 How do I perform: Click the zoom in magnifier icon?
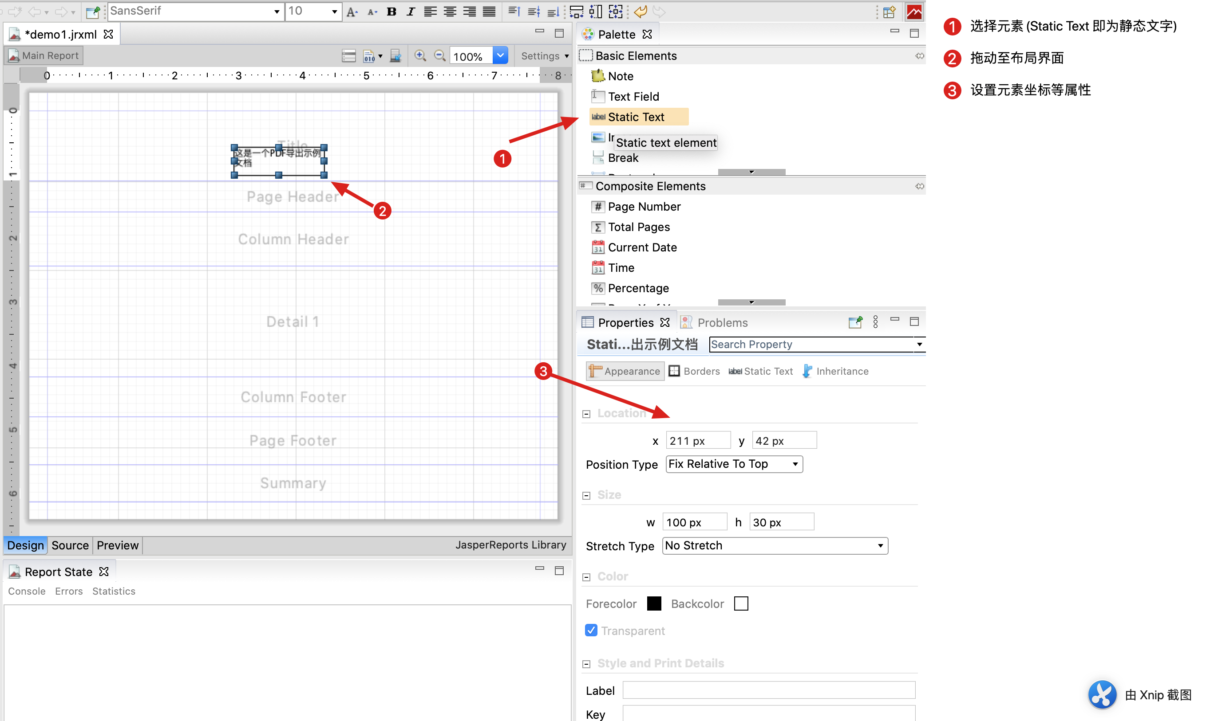pos(420,55)
